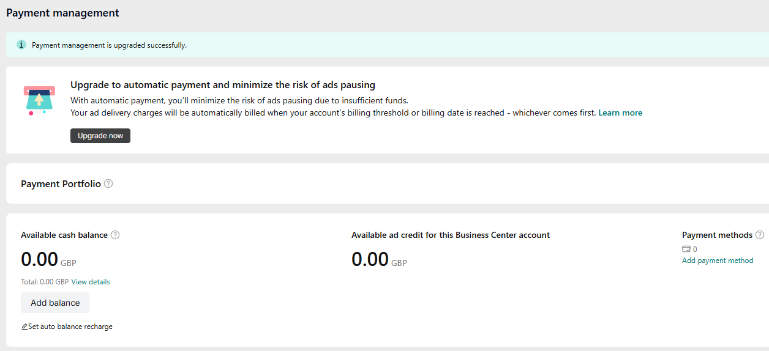Viewport: 769px width, 351px height.
Task: Click the help icon beside Available cash balance
Action: pyautogui.click(x=115, y=235)
